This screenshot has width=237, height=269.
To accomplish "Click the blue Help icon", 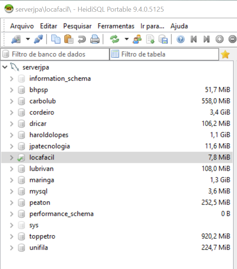I will point(181,39).
